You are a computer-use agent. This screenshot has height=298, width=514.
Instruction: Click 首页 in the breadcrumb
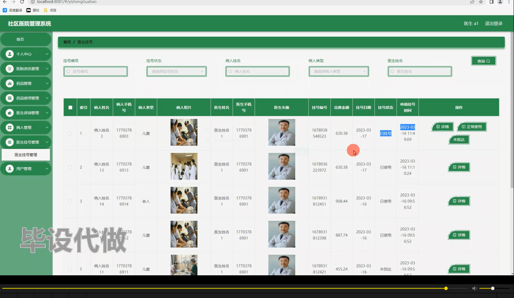pyautogui.click(x=67, y=42)
